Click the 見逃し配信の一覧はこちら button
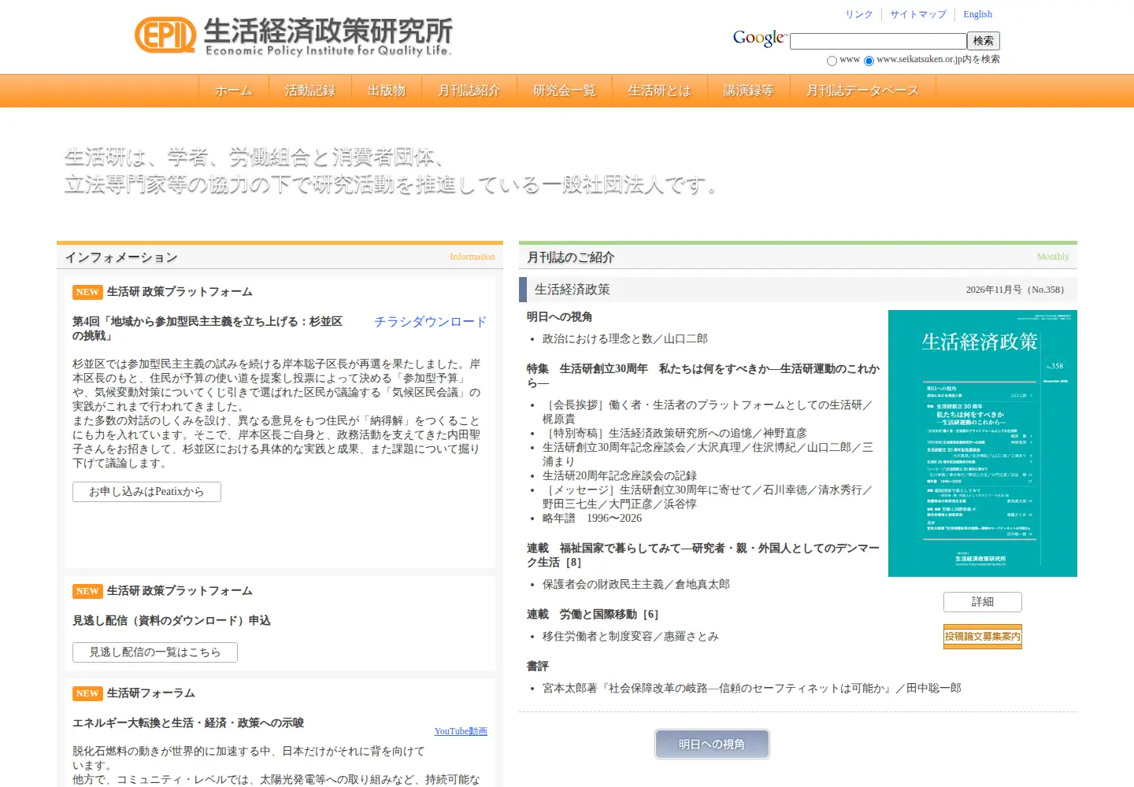1134x787 pixels. pyautogui.click(x=155, y=652)
